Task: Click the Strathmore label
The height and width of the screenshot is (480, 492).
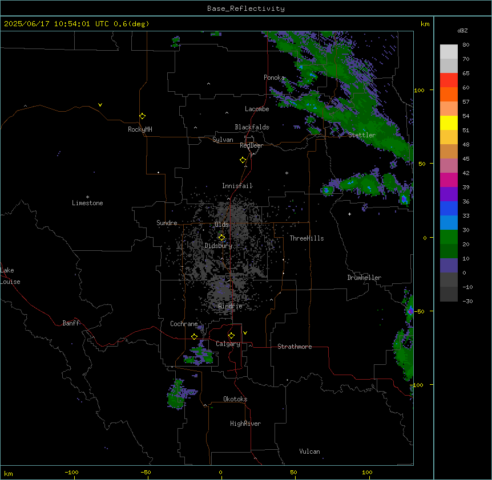Action: [x=295, y=347]
